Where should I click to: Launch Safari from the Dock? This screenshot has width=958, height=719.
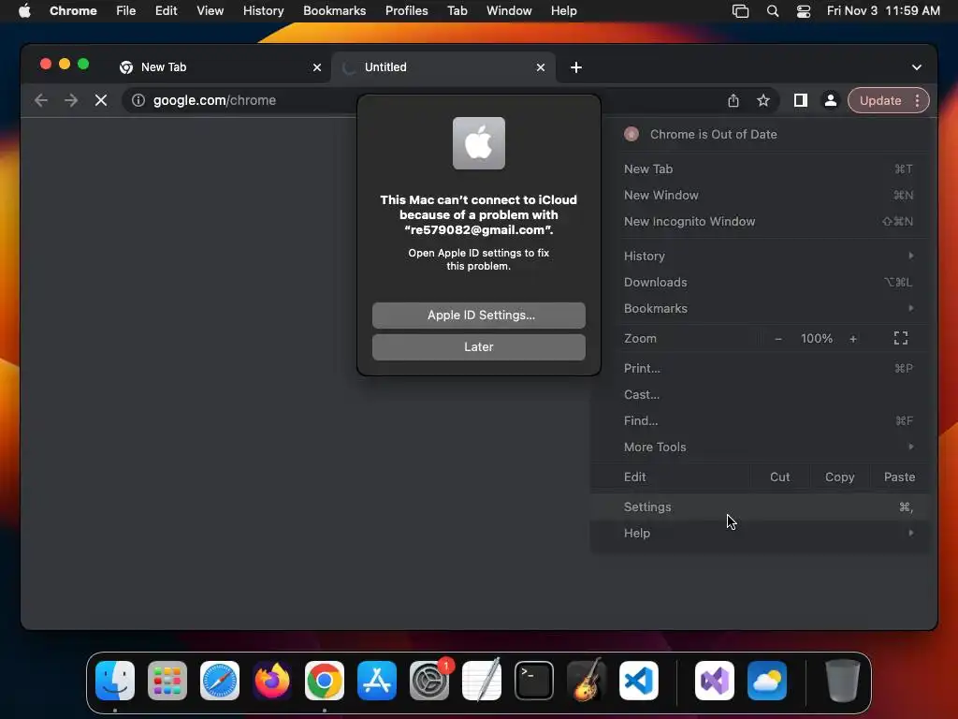pyautogui.click(x=220, y=681)
